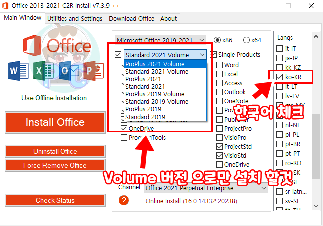The height and width of the screenshot is (226, 323).
Task: Collapse the Standard 2021 Volume combo box
Action: 165,55
